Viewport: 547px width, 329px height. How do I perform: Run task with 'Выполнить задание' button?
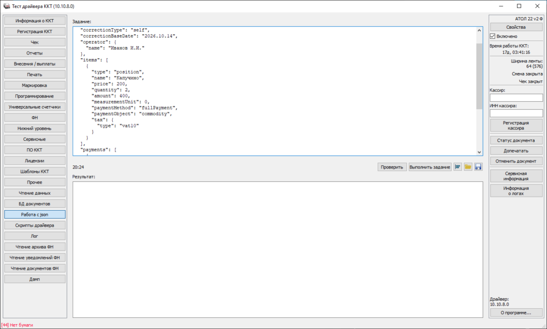coord(430,167)
